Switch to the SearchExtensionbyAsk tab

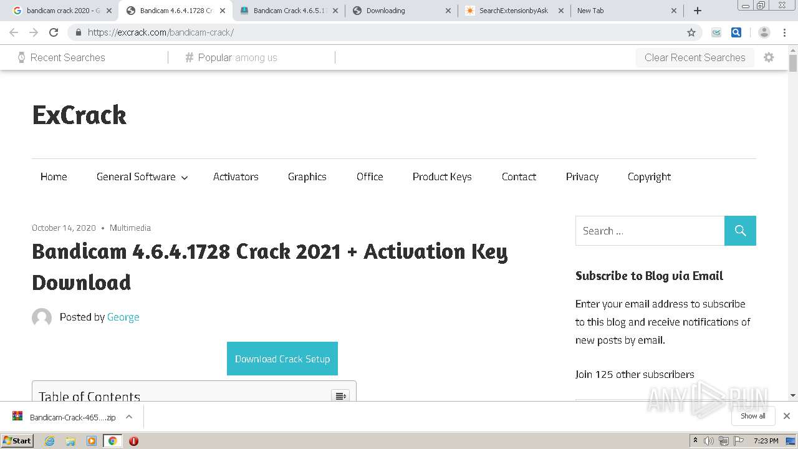click(x=515, y=11)
